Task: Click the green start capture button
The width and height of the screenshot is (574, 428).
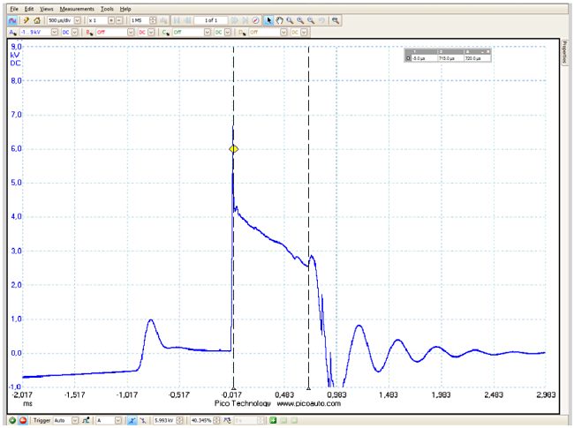Action: [11, 421]
